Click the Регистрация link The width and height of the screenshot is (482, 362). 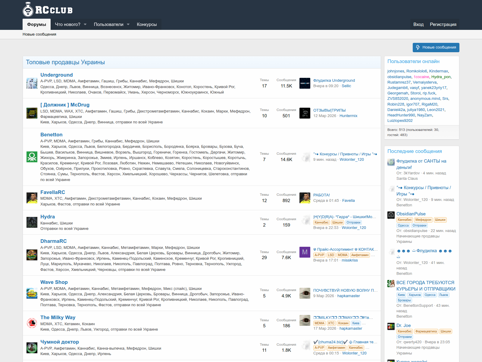[x=443, y=24]
